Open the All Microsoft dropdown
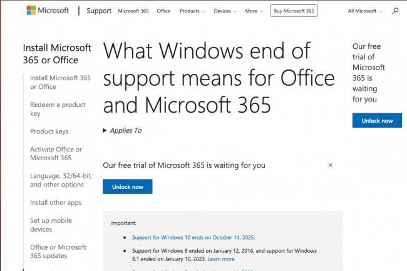The width and height of the screenshot is (407, 271). pyautogui.click(x=365, y=11)
